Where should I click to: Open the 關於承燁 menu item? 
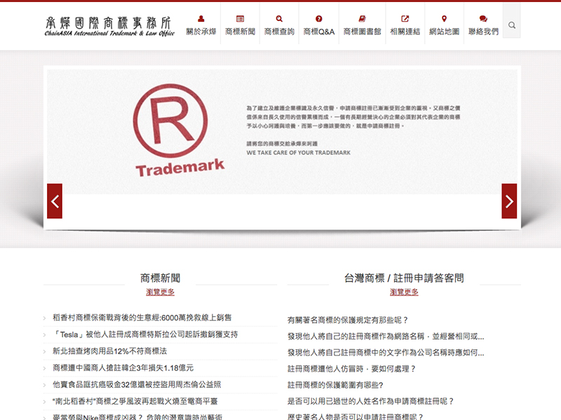click(x=201, y=30)
